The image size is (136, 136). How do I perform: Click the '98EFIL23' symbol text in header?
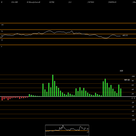pos(112,2)
